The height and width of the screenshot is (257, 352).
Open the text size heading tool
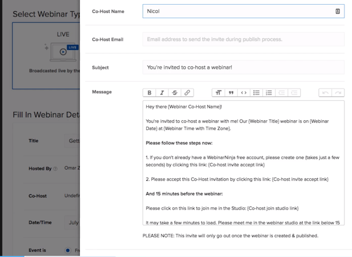point(218,93)
